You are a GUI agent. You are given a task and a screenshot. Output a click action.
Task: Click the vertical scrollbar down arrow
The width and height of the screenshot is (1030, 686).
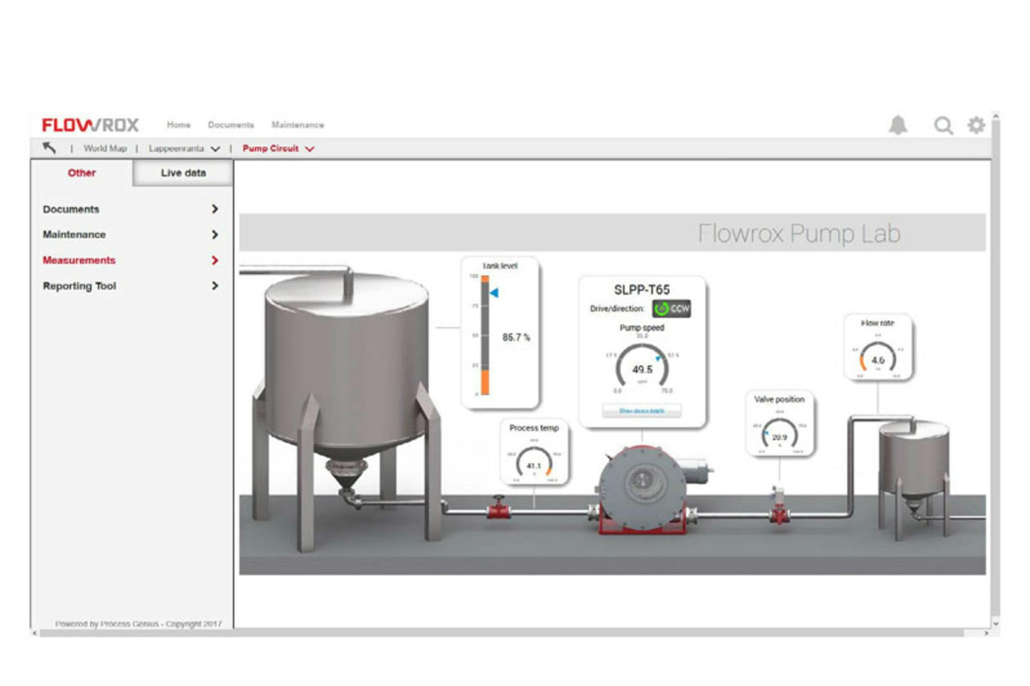(x=996, y=623)
